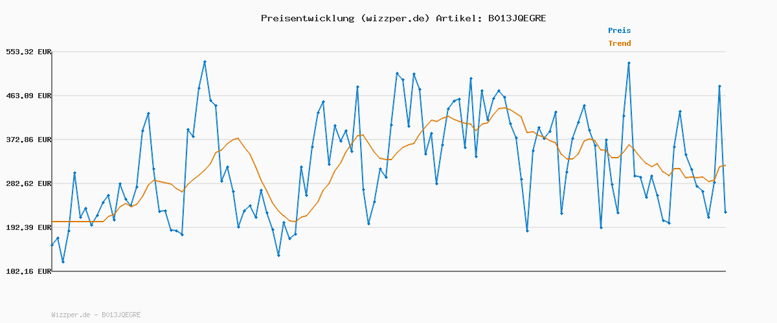Image resolution: width=777 pixels, height=323 pixels.
Task: Click the 282.62 EUR axis label
Action: [x=28, y=183]
